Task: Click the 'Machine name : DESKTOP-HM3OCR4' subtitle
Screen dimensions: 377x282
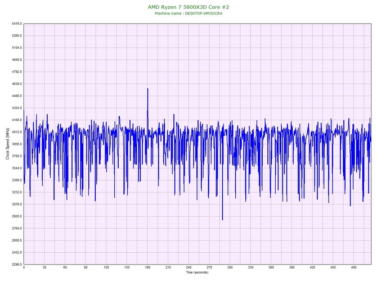Action: coord(188,13)
